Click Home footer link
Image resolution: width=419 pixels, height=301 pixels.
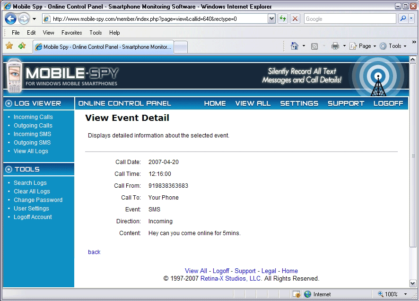pyautogui.click(x=290, y=271)
